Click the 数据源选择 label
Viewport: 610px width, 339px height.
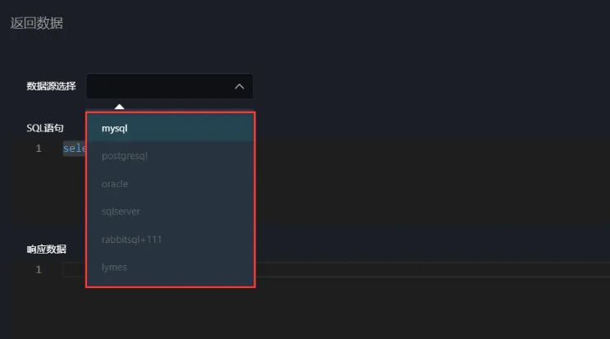[x=51, y=86]
